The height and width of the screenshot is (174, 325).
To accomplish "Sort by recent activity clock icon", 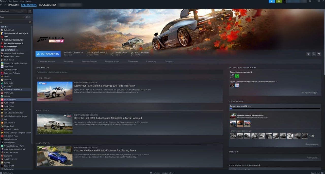I will point(27,17).
